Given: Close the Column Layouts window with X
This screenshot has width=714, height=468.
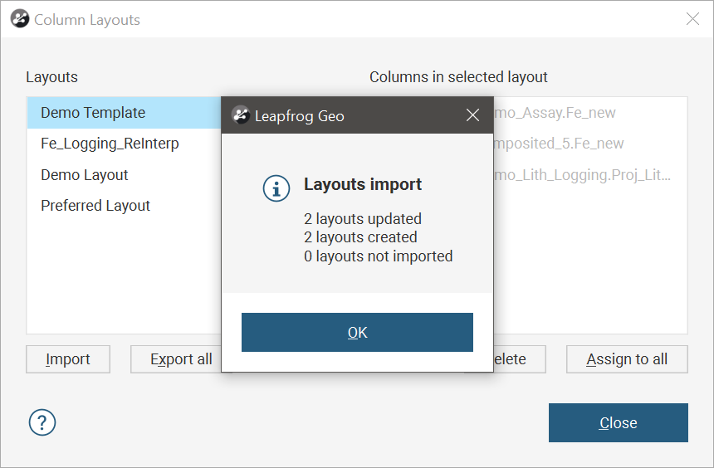Looking at the screenshot, I should (692, 19).
